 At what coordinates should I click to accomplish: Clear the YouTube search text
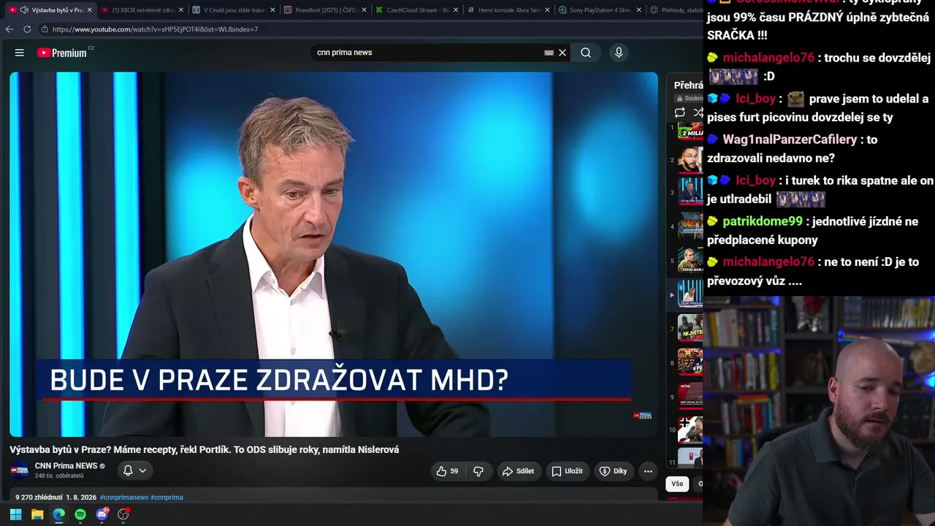pos(562,53)
